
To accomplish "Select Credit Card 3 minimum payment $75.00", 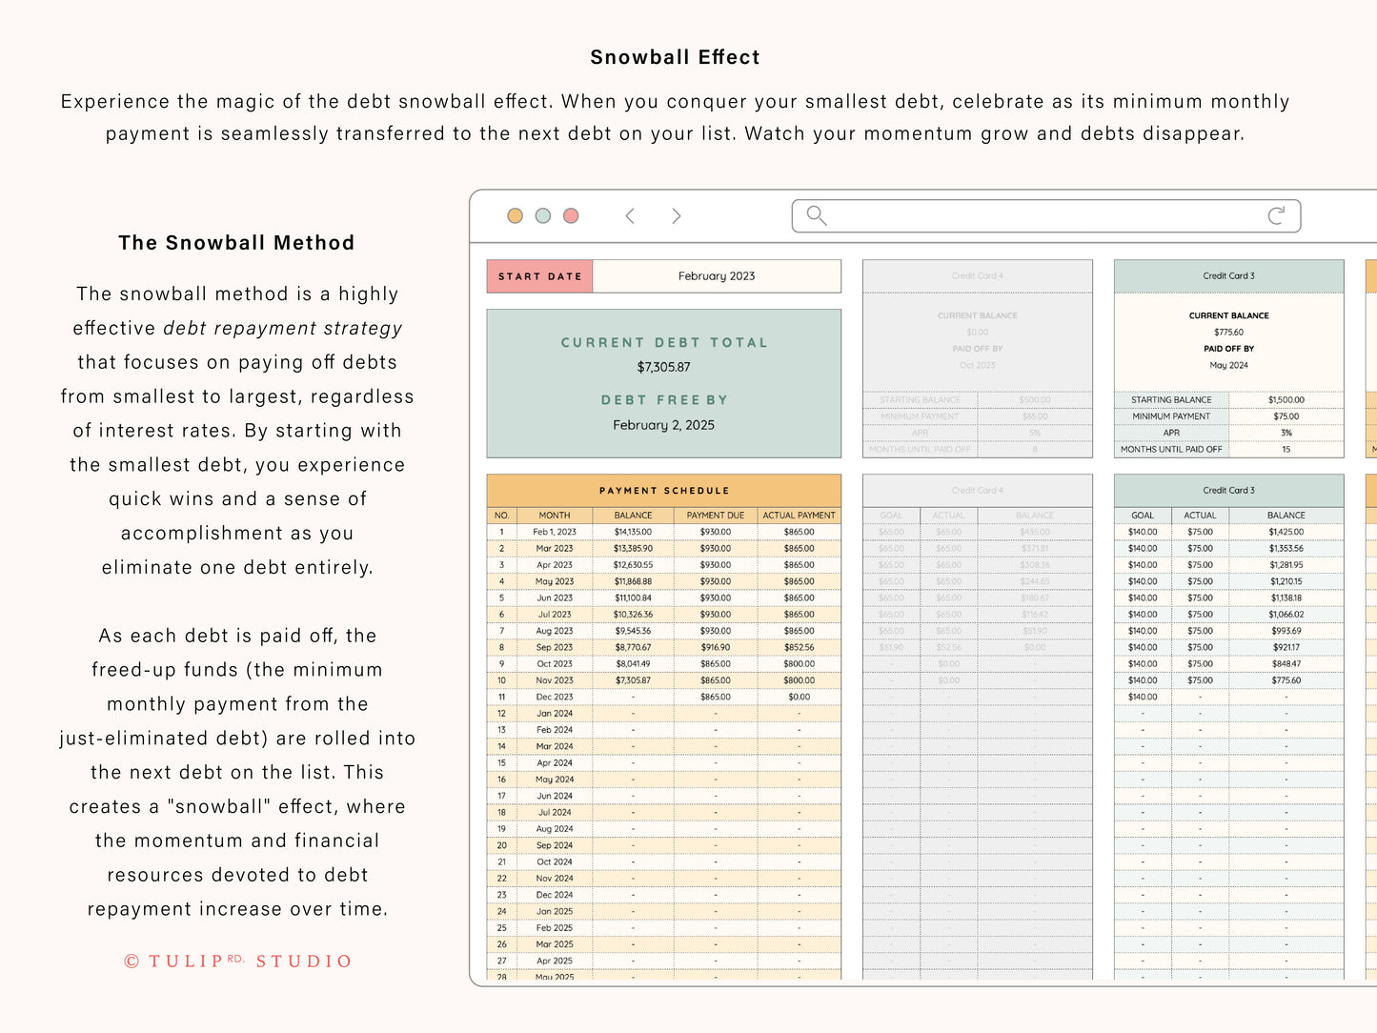I will pos(1286,416).
